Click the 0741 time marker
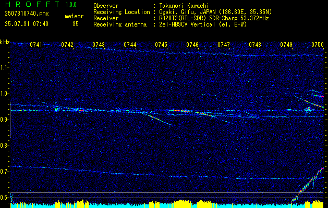Screen dimensions: 328x208 pos(36,45)
